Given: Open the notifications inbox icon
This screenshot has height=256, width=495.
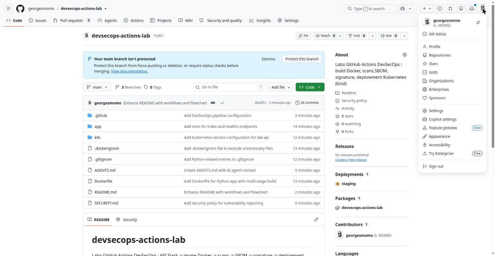Looking at the screenshot, I should tap(472, 8).
